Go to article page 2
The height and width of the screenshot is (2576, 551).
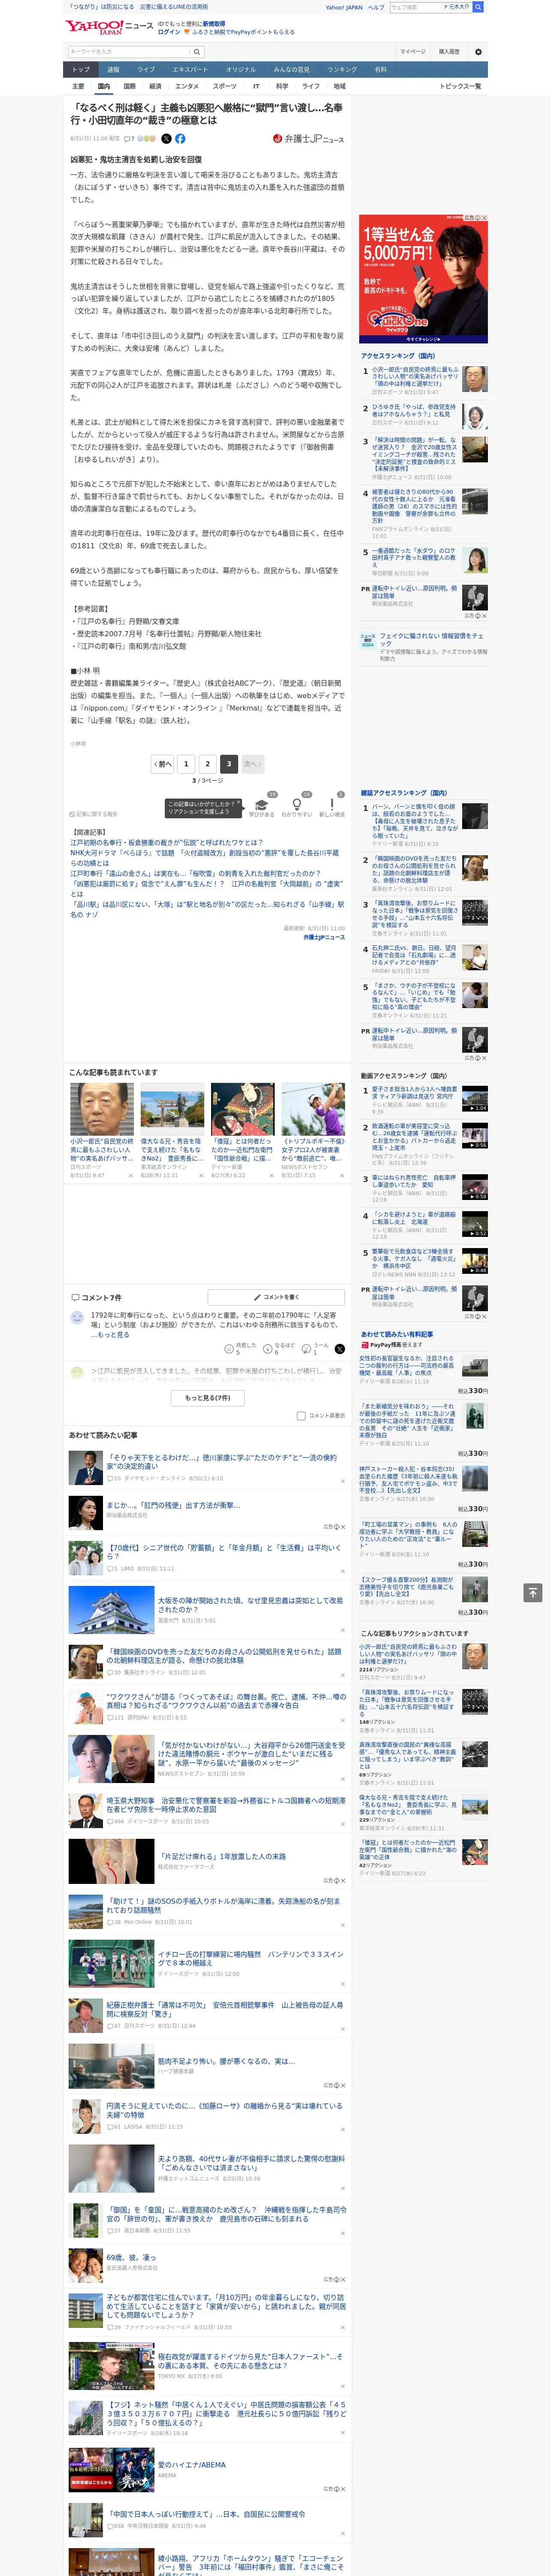[x=208, y=764]
